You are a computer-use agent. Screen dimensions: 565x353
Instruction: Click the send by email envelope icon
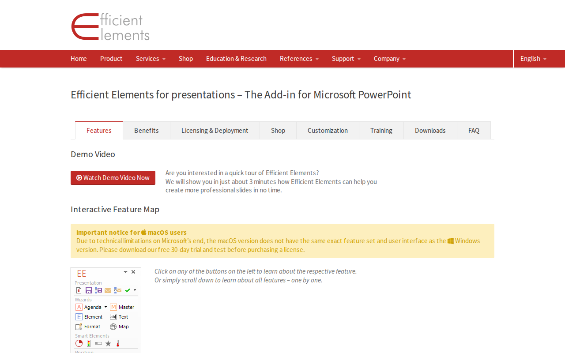[108, 290]
